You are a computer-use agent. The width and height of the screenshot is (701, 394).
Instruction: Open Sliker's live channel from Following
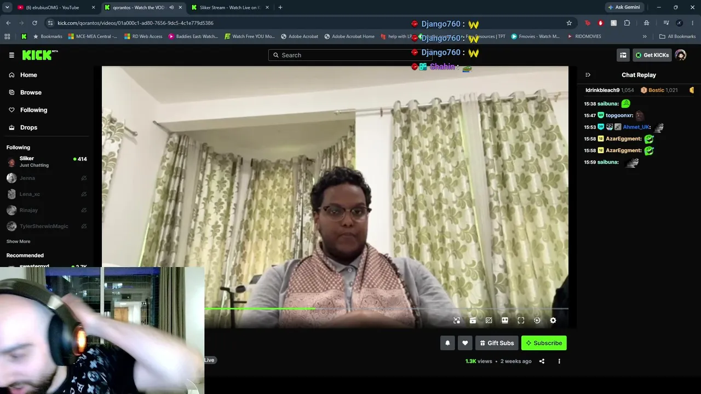[47, 161]
